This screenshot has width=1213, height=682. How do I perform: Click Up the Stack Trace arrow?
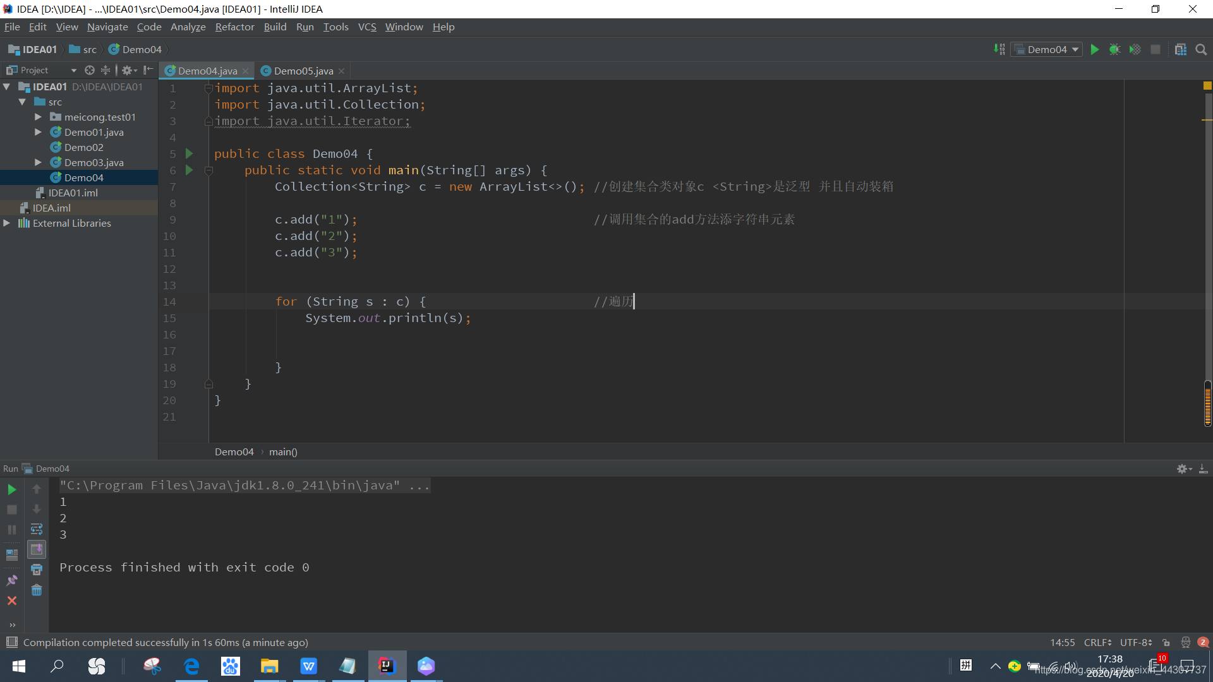37,489
